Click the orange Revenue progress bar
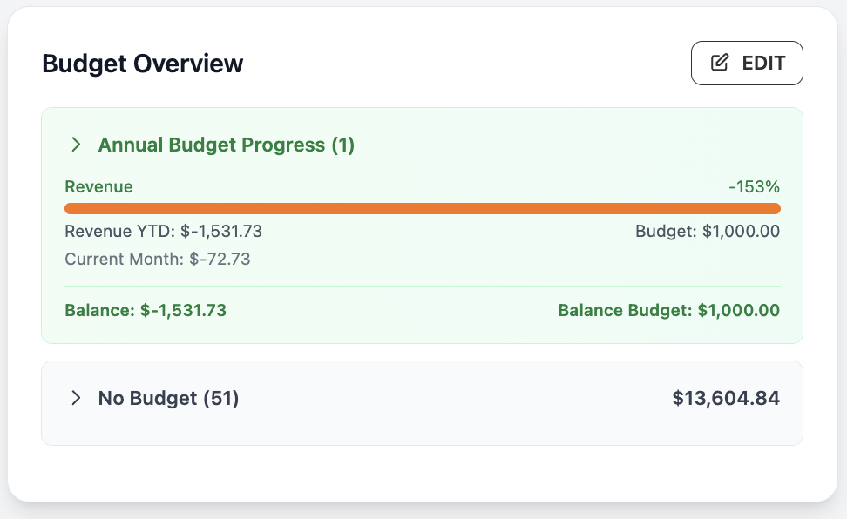The height and width of the screenshot is (519, 847). coord(423,208)
